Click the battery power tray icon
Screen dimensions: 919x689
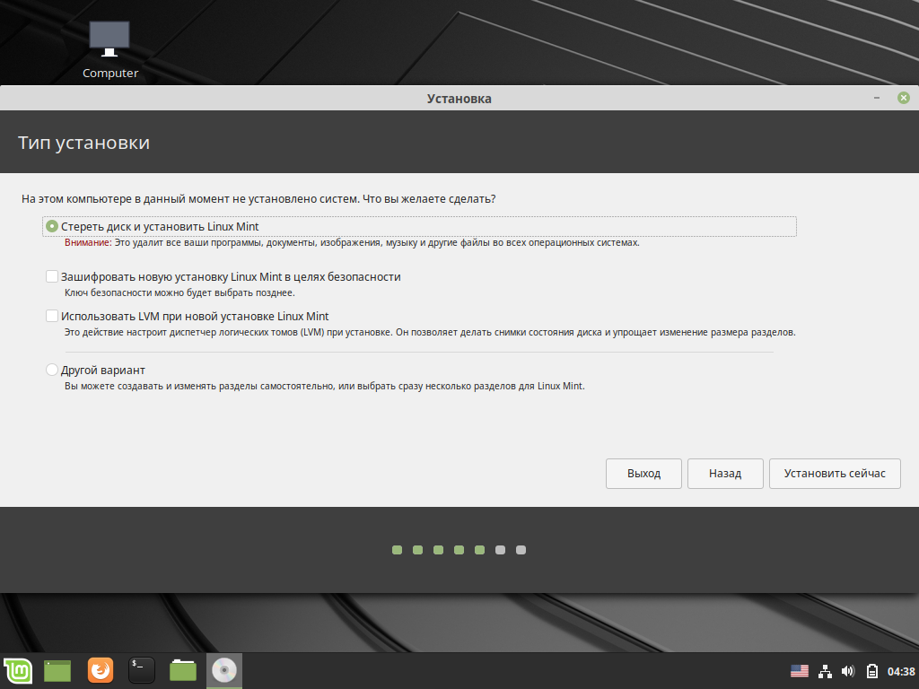[871, 671]
